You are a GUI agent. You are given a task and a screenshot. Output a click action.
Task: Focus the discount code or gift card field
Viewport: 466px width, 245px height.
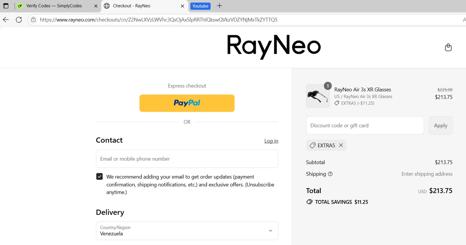click(365, 125)
